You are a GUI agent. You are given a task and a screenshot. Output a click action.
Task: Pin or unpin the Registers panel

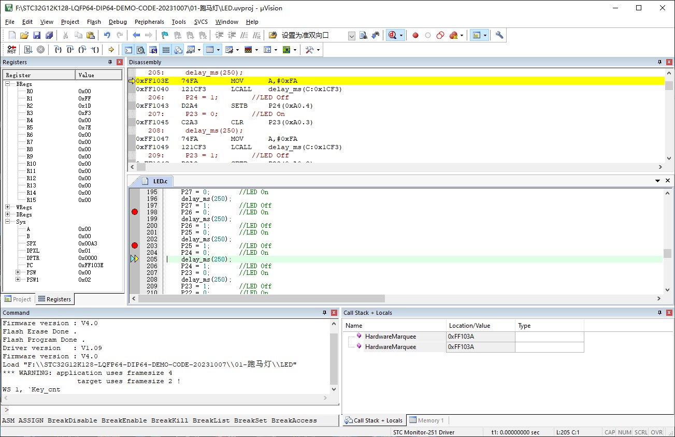coord(110,62)
